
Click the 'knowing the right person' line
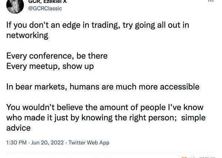tap(106, 118)
